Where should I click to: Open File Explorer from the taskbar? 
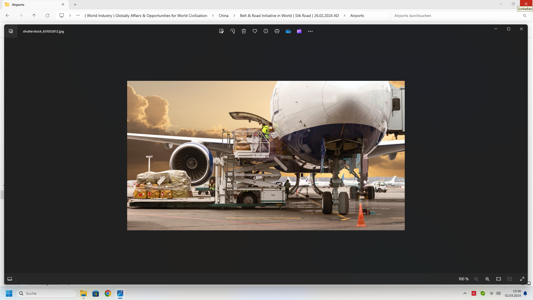[84, 293]
